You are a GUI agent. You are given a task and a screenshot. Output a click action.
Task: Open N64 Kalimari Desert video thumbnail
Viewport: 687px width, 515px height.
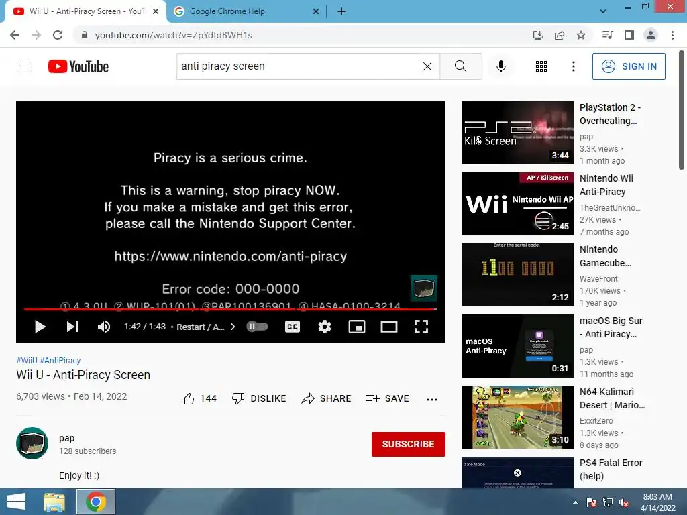click(x=517, y=417)
